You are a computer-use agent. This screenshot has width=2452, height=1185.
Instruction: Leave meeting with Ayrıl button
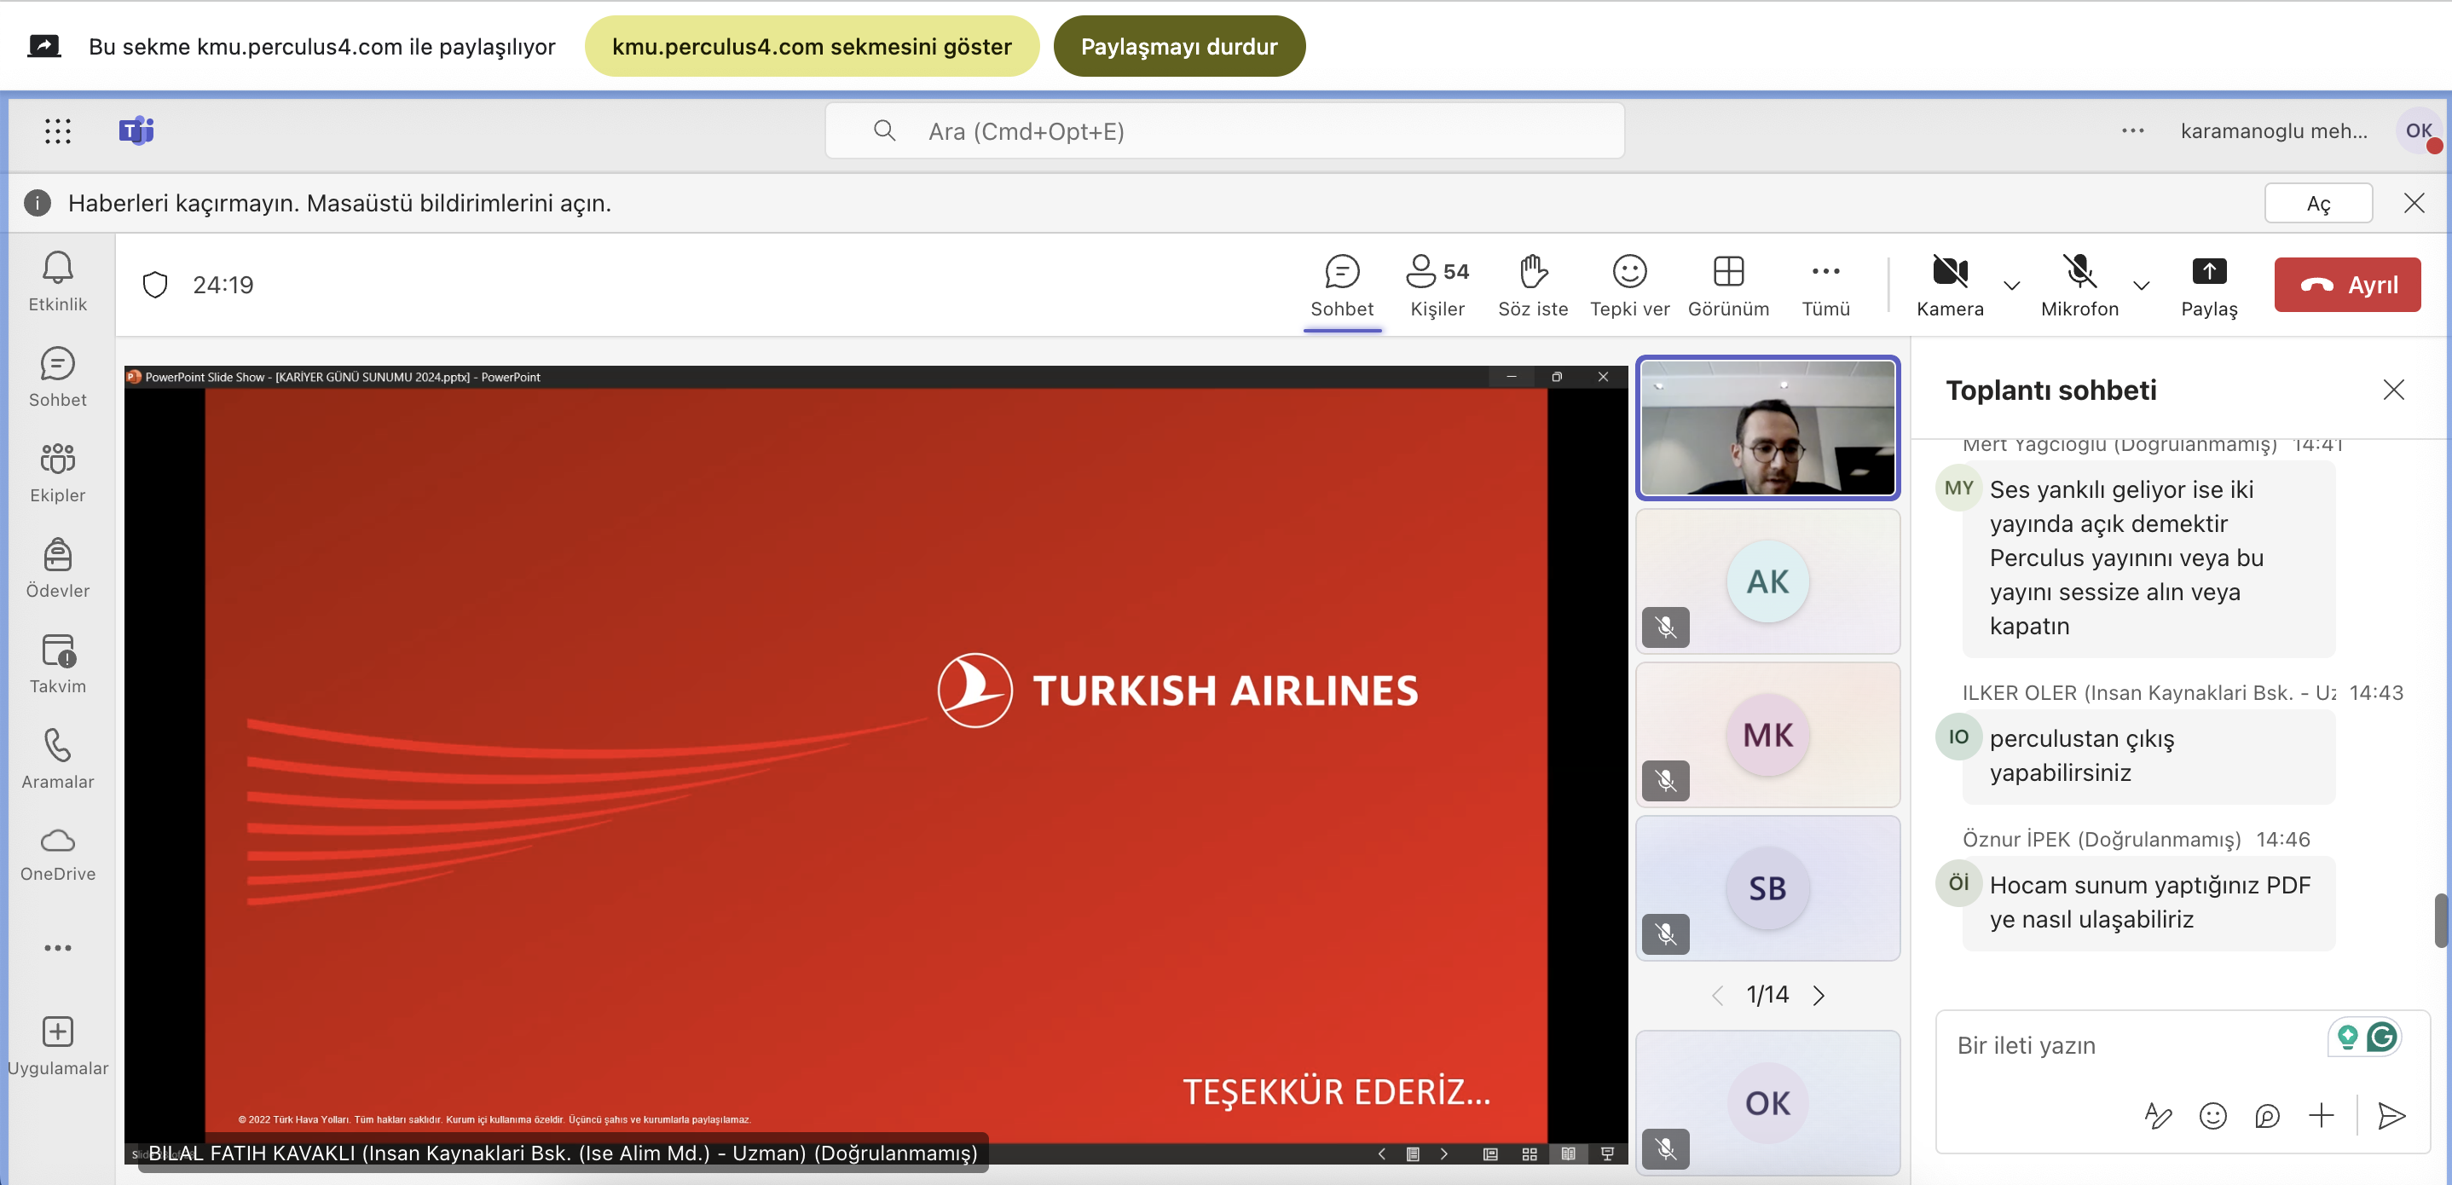pos(2346,285)
